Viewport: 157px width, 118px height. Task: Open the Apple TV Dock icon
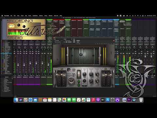[x=103, y=100]
